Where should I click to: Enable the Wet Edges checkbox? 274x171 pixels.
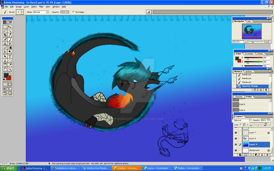(x=74, y=12)
